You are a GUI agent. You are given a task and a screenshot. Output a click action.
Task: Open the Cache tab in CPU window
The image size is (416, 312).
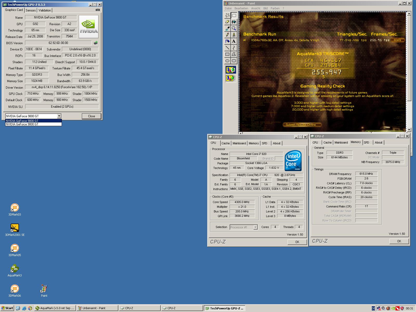[x=226, y=143]
